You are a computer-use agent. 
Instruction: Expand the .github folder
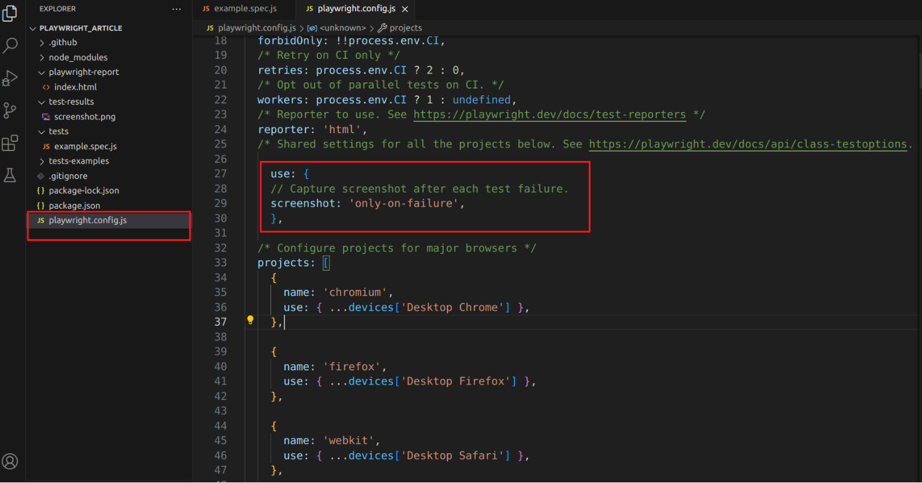pyautogui.click(x=63, y=42)
